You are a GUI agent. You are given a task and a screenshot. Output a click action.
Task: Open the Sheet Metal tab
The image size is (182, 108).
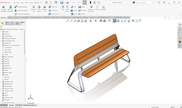[25, 17]
